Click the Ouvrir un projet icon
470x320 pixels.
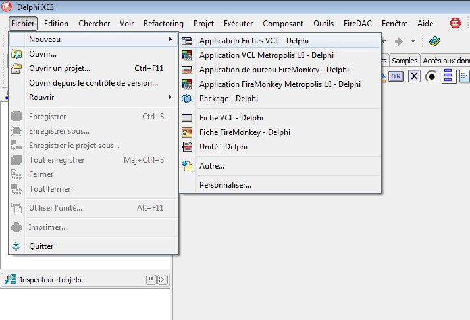click(16, 68)
